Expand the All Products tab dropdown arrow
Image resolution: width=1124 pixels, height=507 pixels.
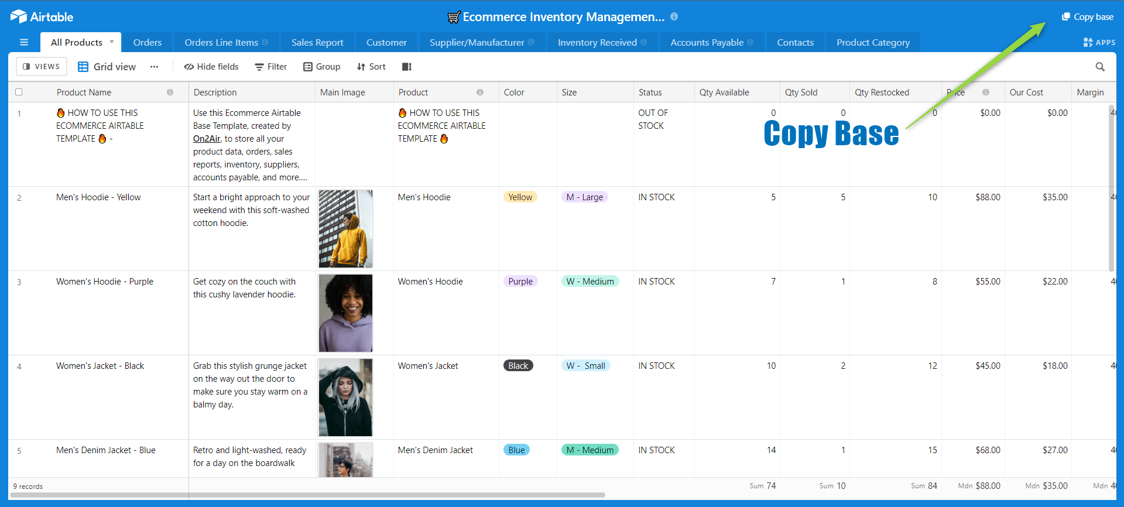[x=112, y=42]
